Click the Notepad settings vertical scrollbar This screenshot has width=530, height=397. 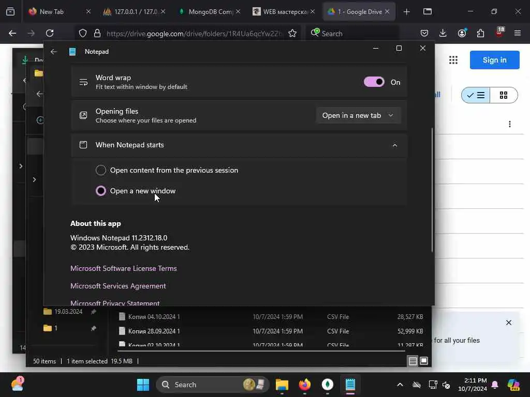coord(432,190)
